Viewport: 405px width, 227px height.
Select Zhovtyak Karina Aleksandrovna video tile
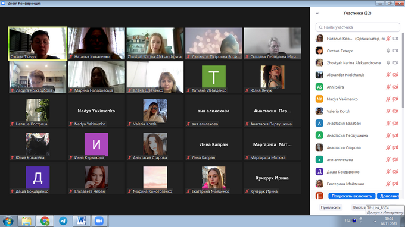pos(155,43)
